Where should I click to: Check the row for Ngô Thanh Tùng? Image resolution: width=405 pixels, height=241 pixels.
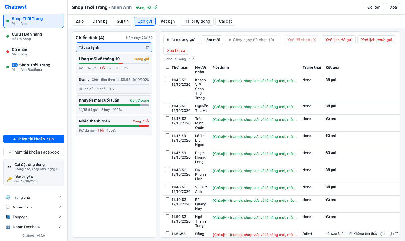[x=167, y=216]
